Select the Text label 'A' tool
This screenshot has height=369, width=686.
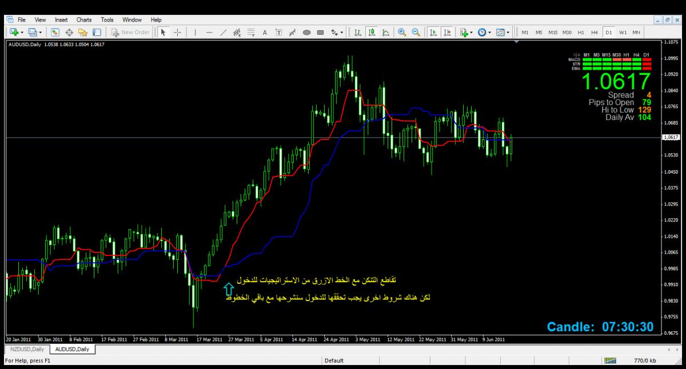[265, 33]
